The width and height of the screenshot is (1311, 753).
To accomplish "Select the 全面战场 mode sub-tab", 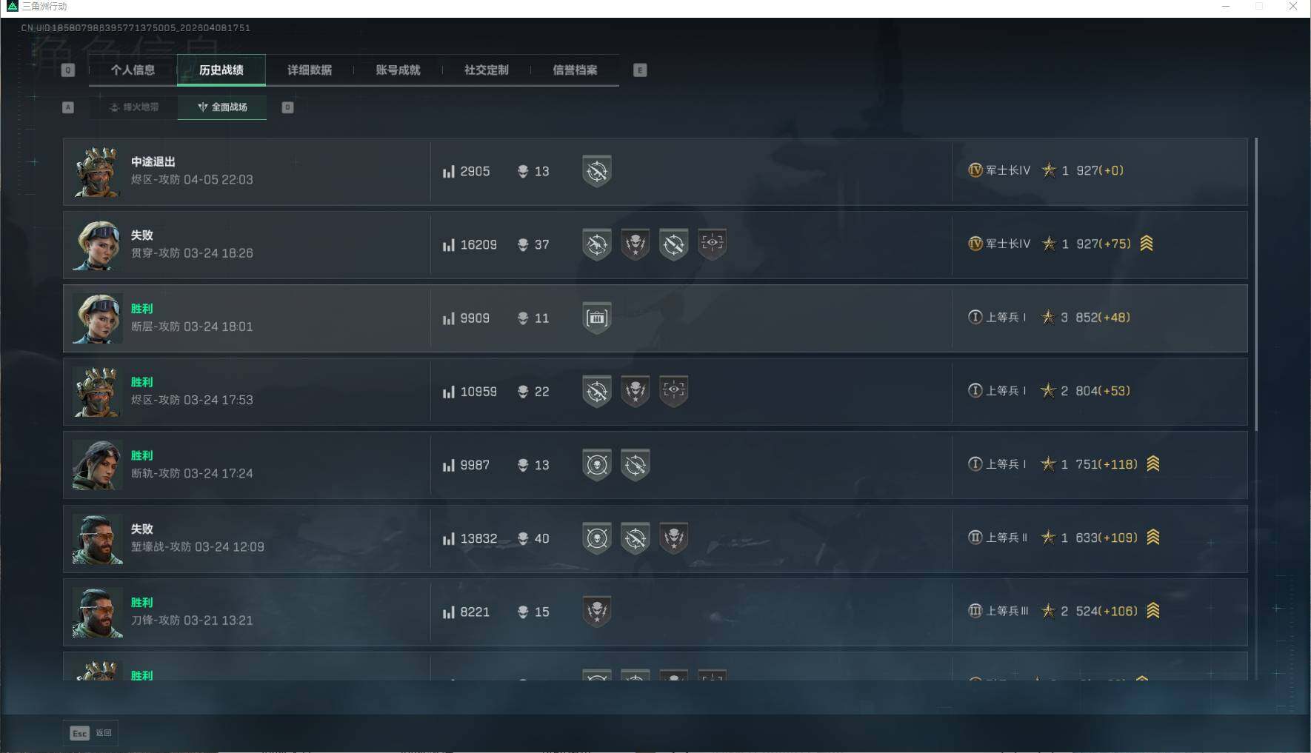I will tap(222, 107).
